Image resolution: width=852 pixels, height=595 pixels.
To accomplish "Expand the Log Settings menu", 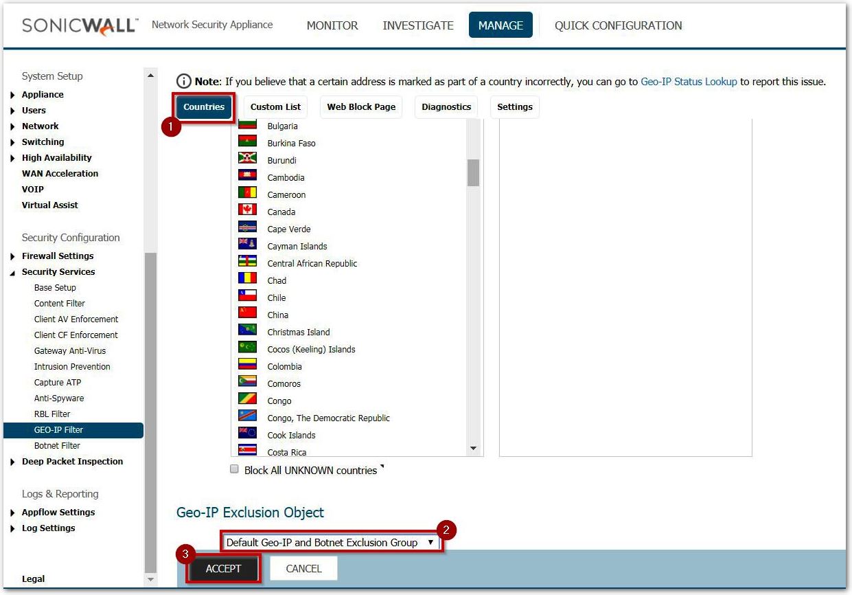I will [x=14, y=528].
